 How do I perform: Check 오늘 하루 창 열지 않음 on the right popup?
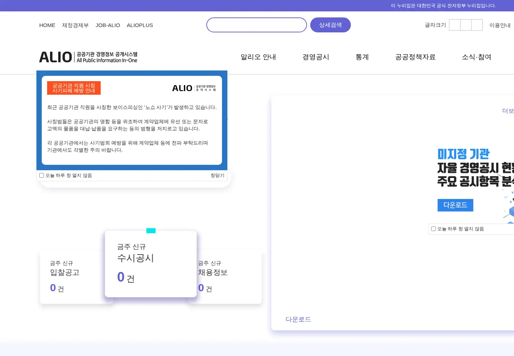click(433, 229)
